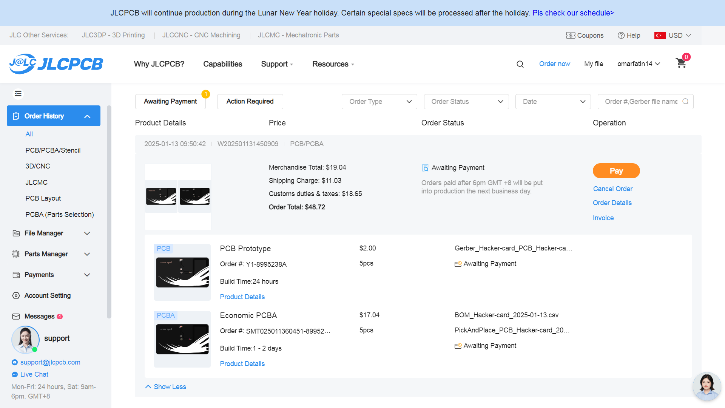Open the Capabilities menu item
Screen dimensions: 725x408
pos(223,64)
